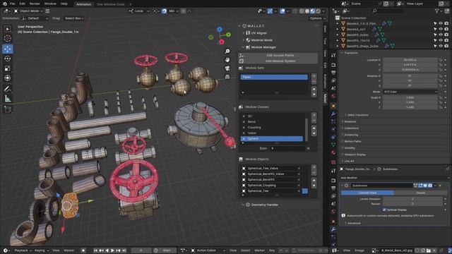Pick the Annotate tool
The height and width of the screenshot is (254, 452).
8,89
